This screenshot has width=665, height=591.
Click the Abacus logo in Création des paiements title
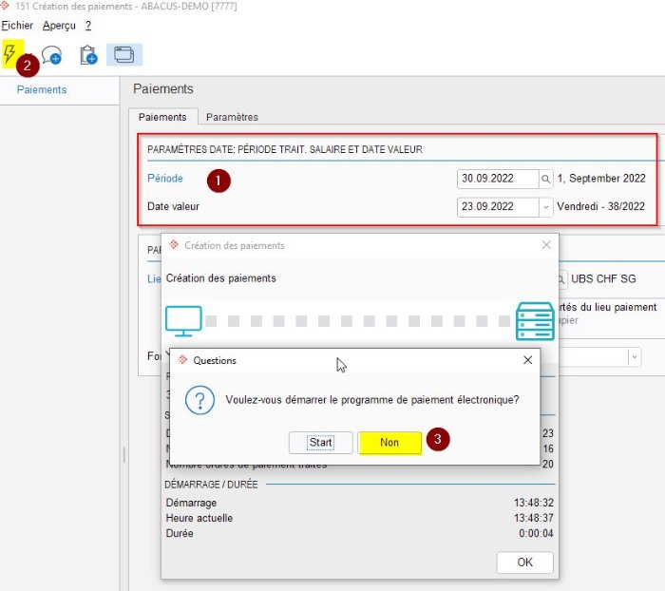tap(174, 244)
